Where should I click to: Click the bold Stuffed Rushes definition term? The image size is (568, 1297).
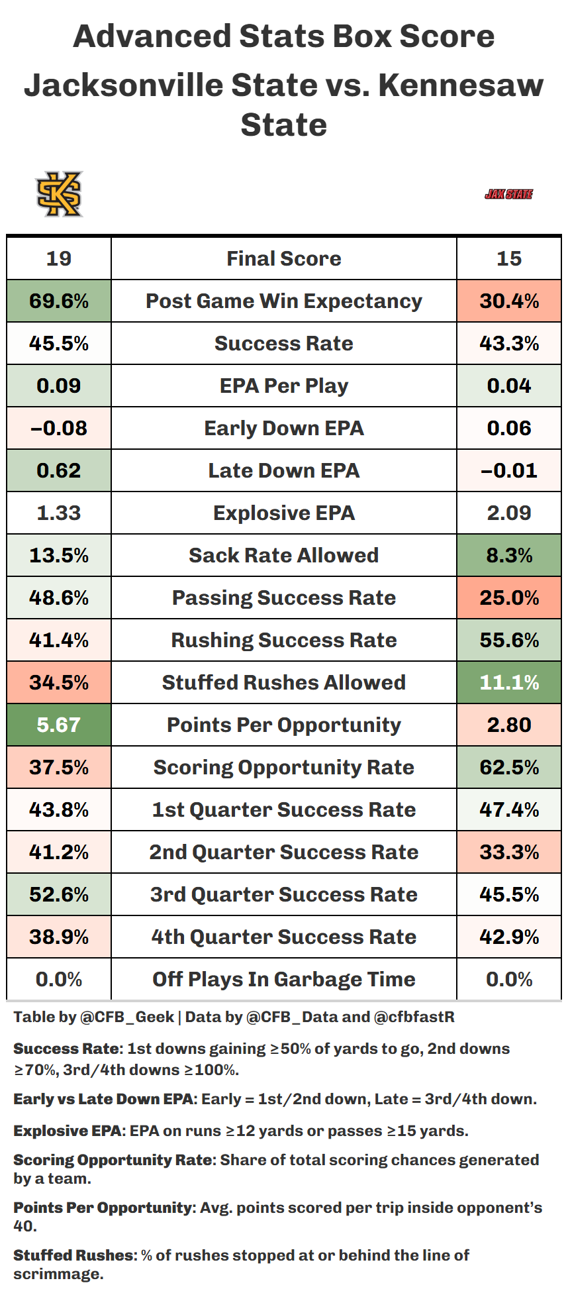tap(73, 1255)
